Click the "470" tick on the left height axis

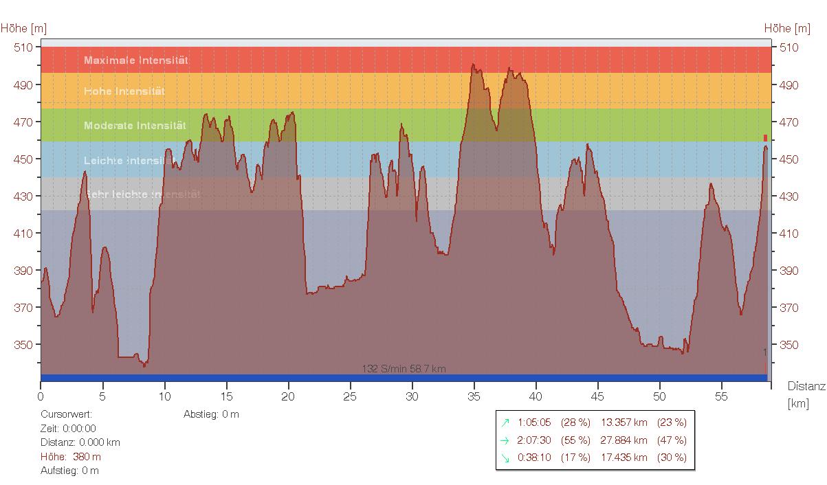(24, 122)
